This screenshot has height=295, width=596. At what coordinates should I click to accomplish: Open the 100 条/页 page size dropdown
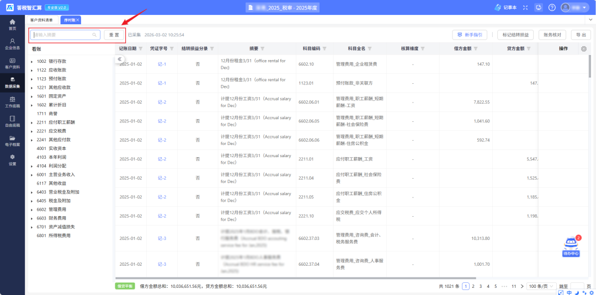[541, 286]
